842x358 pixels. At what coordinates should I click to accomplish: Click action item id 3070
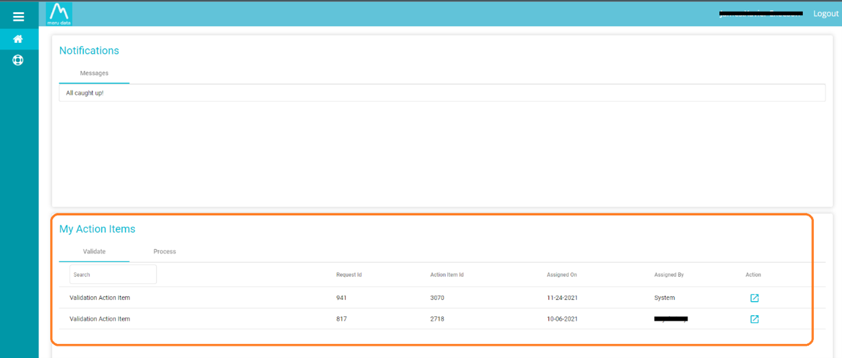pyautogui.click(x=437, y=298)
